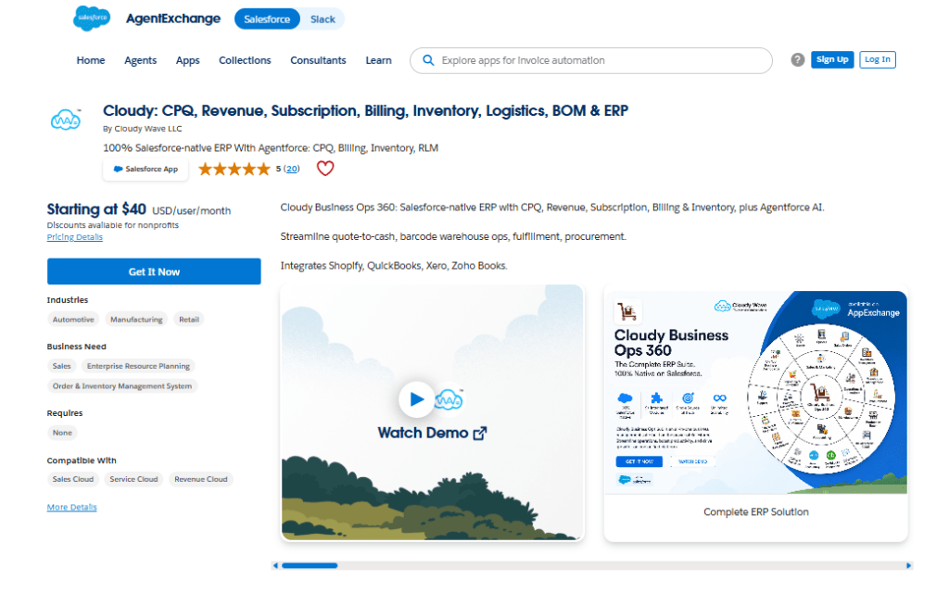Select the Retail industry tag
This screenshot has height=593, width=949.
189,320
